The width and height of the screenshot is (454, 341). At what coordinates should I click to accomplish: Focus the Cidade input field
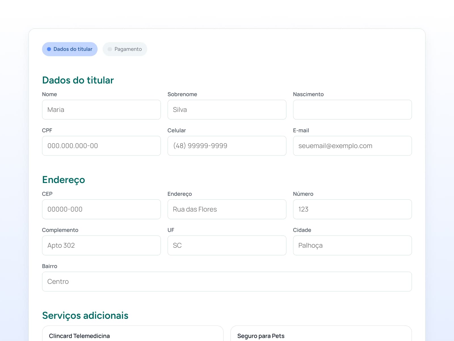[x=352, y=245]
